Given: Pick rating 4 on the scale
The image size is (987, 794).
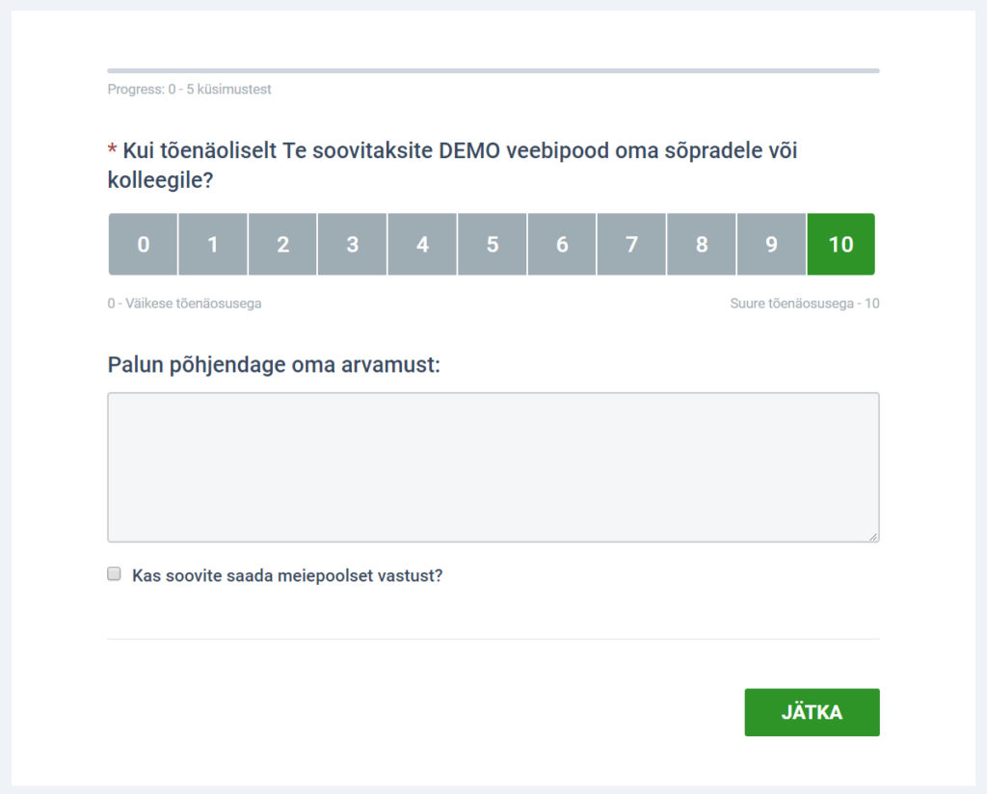Looking at the screenshot, I should pyautogui.click(x=422, y=244).
